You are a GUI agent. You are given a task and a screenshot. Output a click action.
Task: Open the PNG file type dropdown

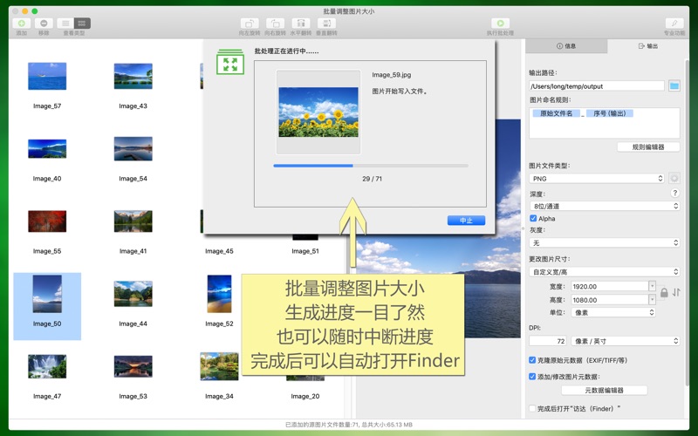pyautogui.click(x=597, y=178)
